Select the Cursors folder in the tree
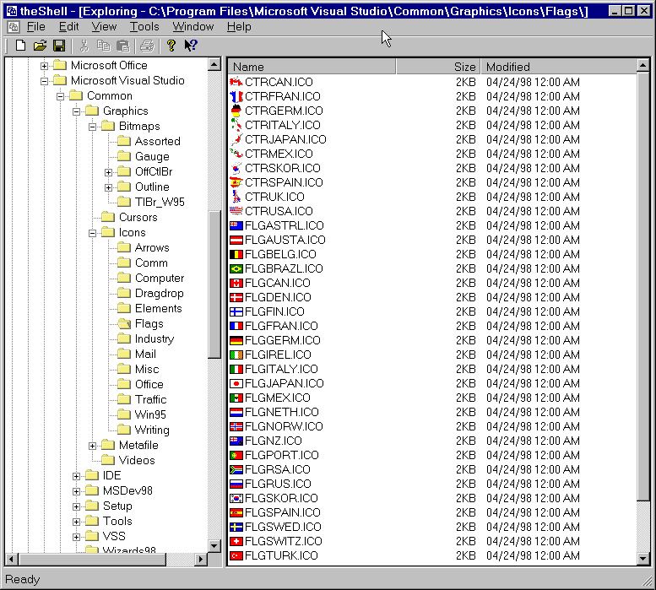This screenshot has width=656, height=590. 138,218
